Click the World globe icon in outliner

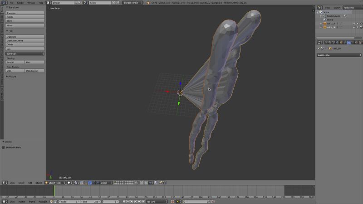324,19
